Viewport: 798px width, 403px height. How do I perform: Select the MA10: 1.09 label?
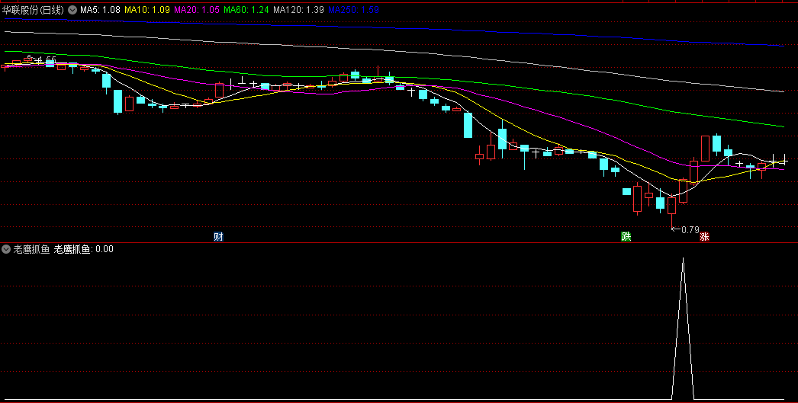click(147, 10)
